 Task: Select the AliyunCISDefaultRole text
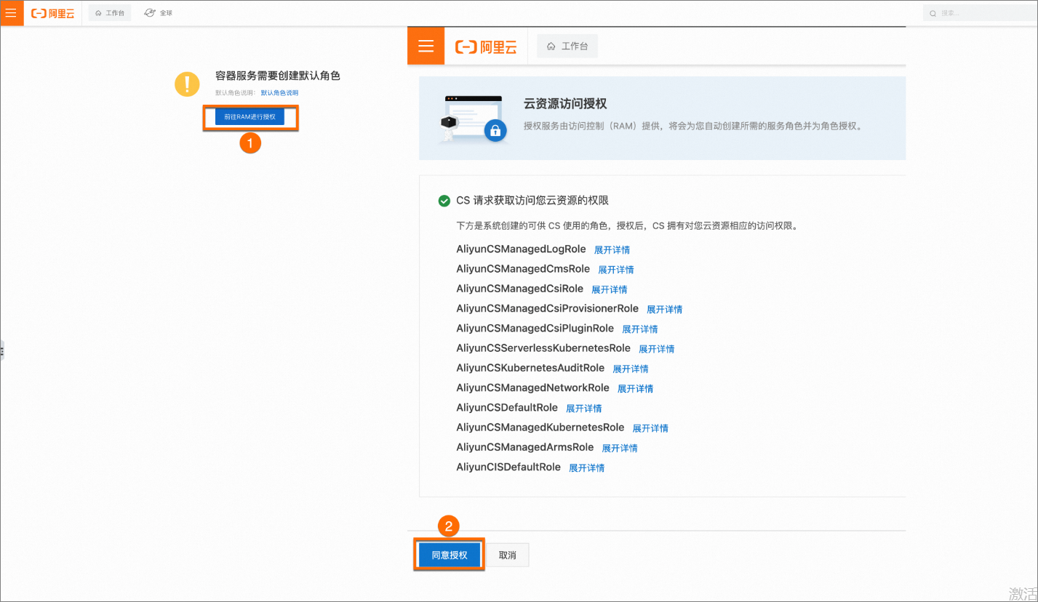508,467
